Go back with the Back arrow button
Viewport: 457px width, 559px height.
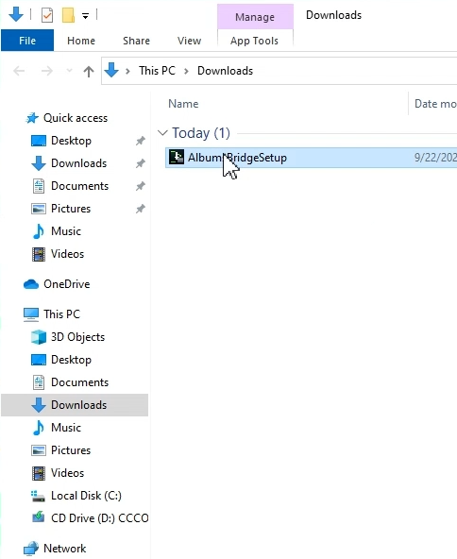pos(19,71)
